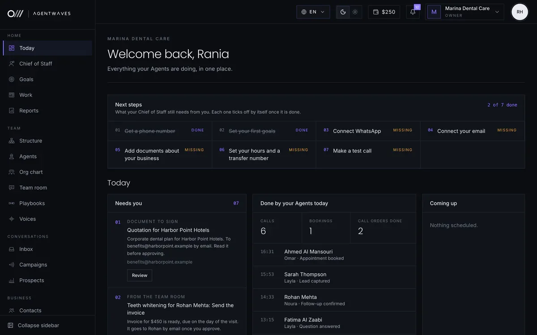Click the Team room chat icon
The width and height of the screenshot is (537, 335).
point(12,188)
